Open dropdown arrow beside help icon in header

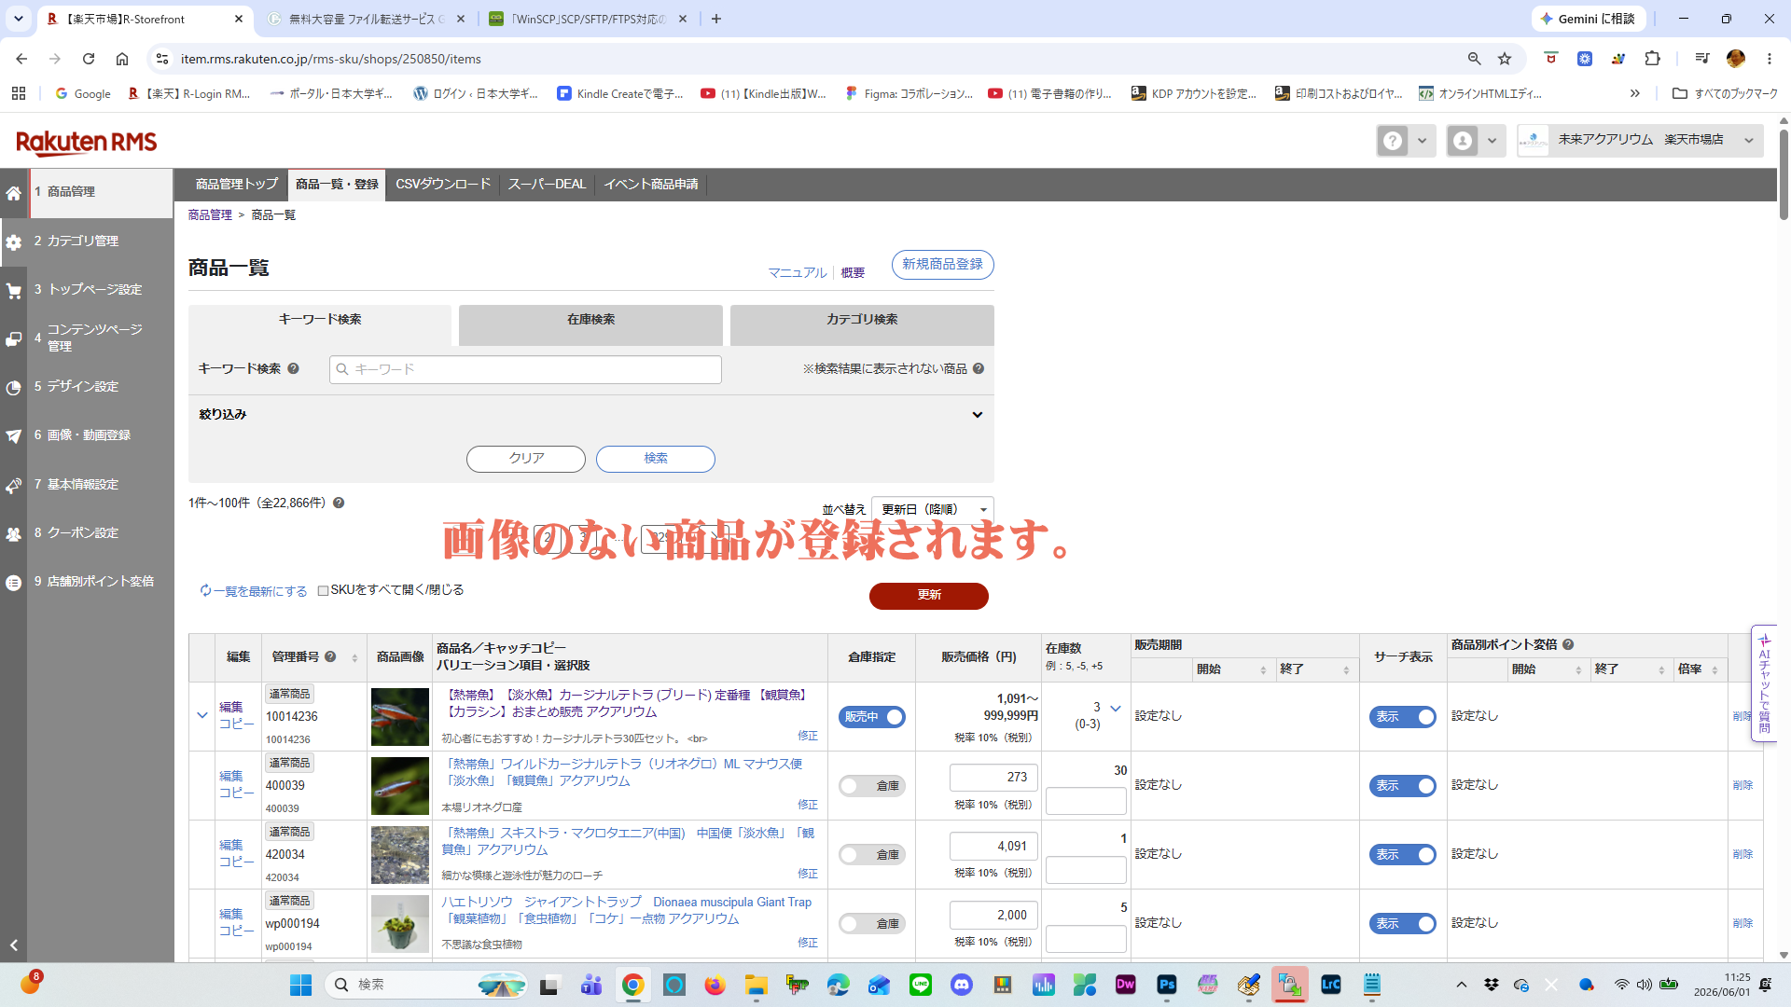point(1422,141)
